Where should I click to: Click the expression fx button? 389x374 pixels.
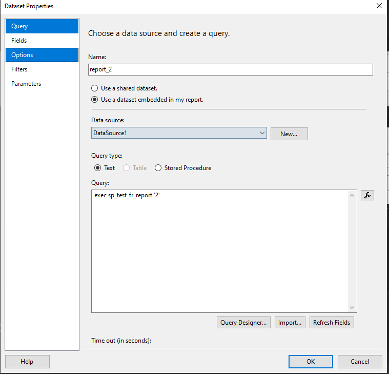[367, 195]
